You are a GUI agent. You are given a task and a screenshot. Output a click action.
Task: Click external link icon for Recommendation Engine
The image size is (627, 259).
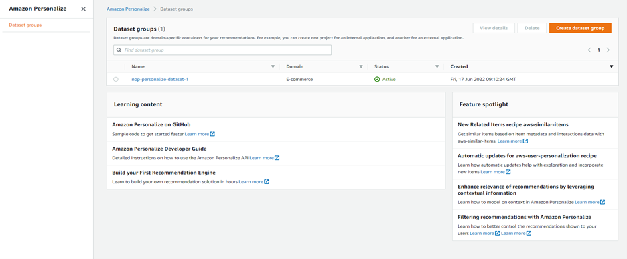267,182
